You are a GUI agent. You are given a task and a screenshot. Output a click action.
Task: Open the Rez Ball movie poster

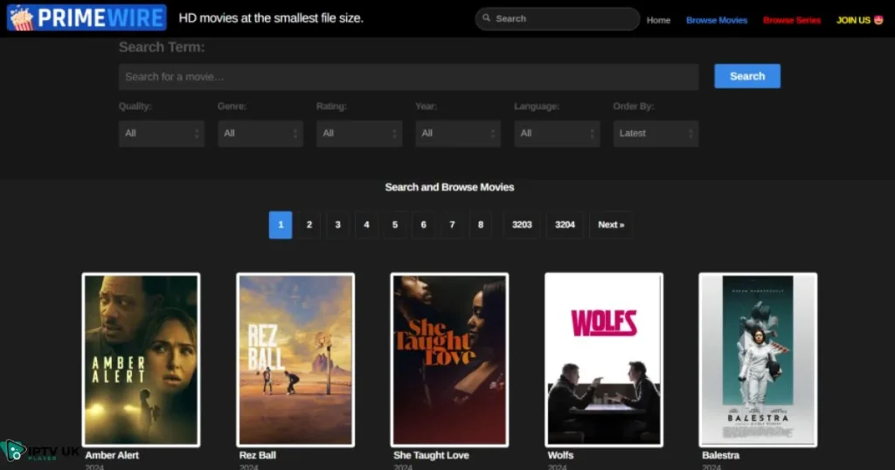pos(295,360)
